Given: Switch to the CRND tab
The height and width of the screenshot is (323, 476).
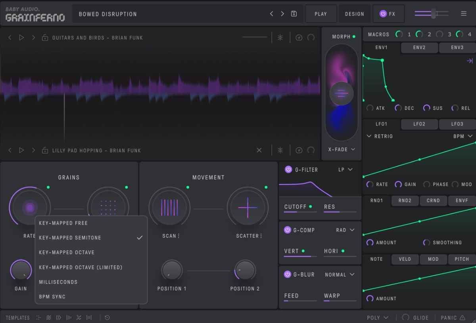Looking at the screenshot, I should point(433,200).
